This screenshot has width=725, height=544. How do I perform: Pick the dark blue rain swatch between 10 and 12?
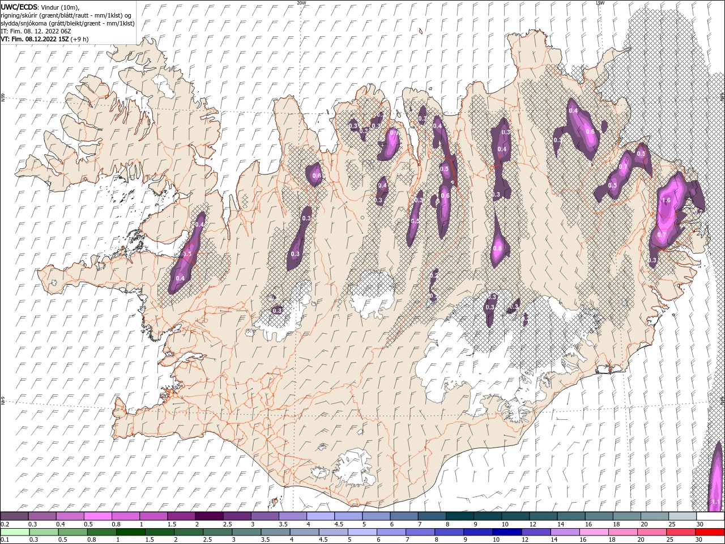click(x=506, y=532)
